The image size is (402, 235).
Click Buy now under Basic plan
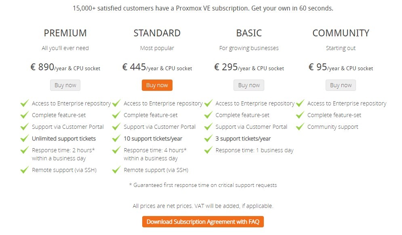click(249, 85)
